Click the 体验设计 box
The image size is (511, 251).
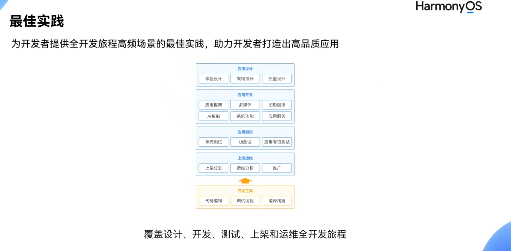click(x=214, y=79)
